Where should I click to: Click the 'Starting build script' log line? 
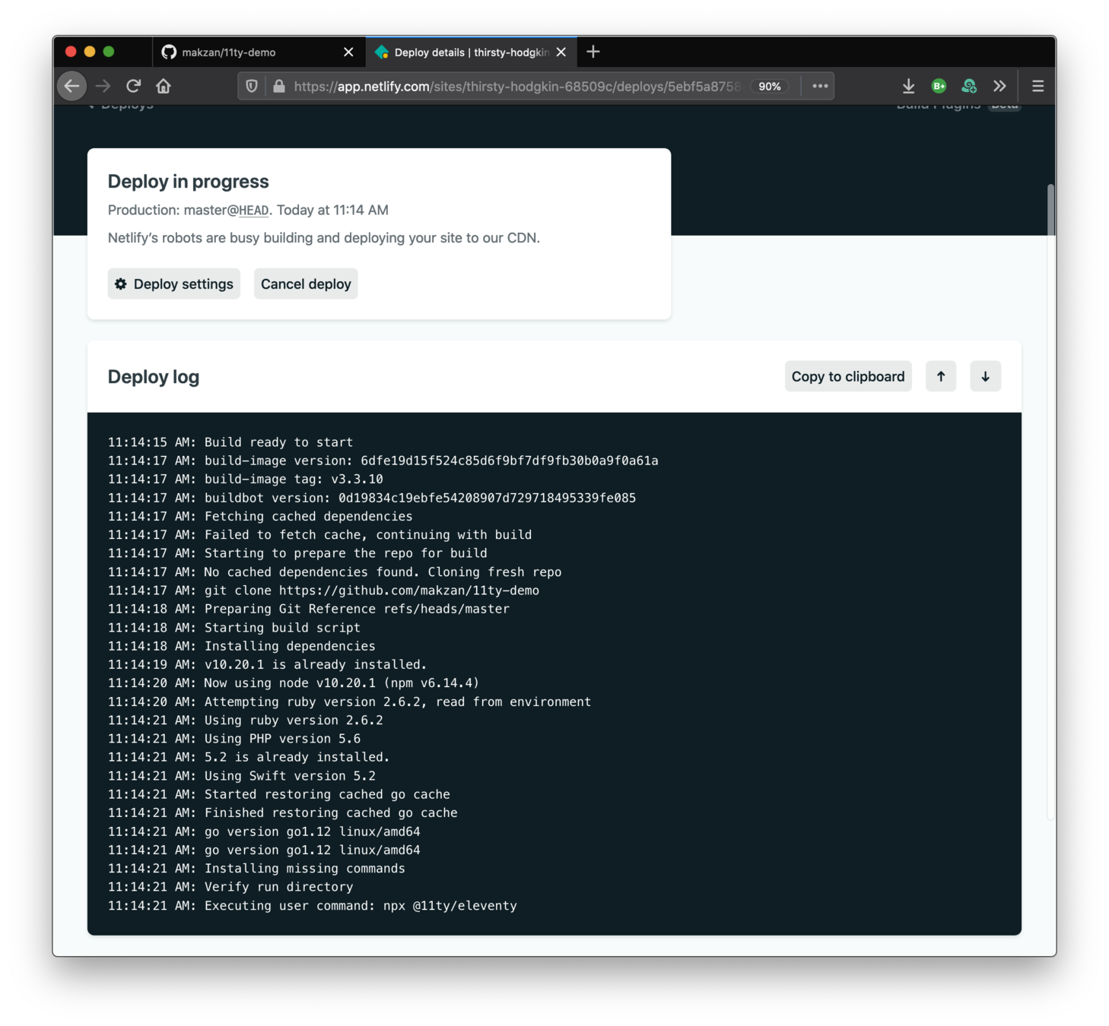click(x=234, y=628)
